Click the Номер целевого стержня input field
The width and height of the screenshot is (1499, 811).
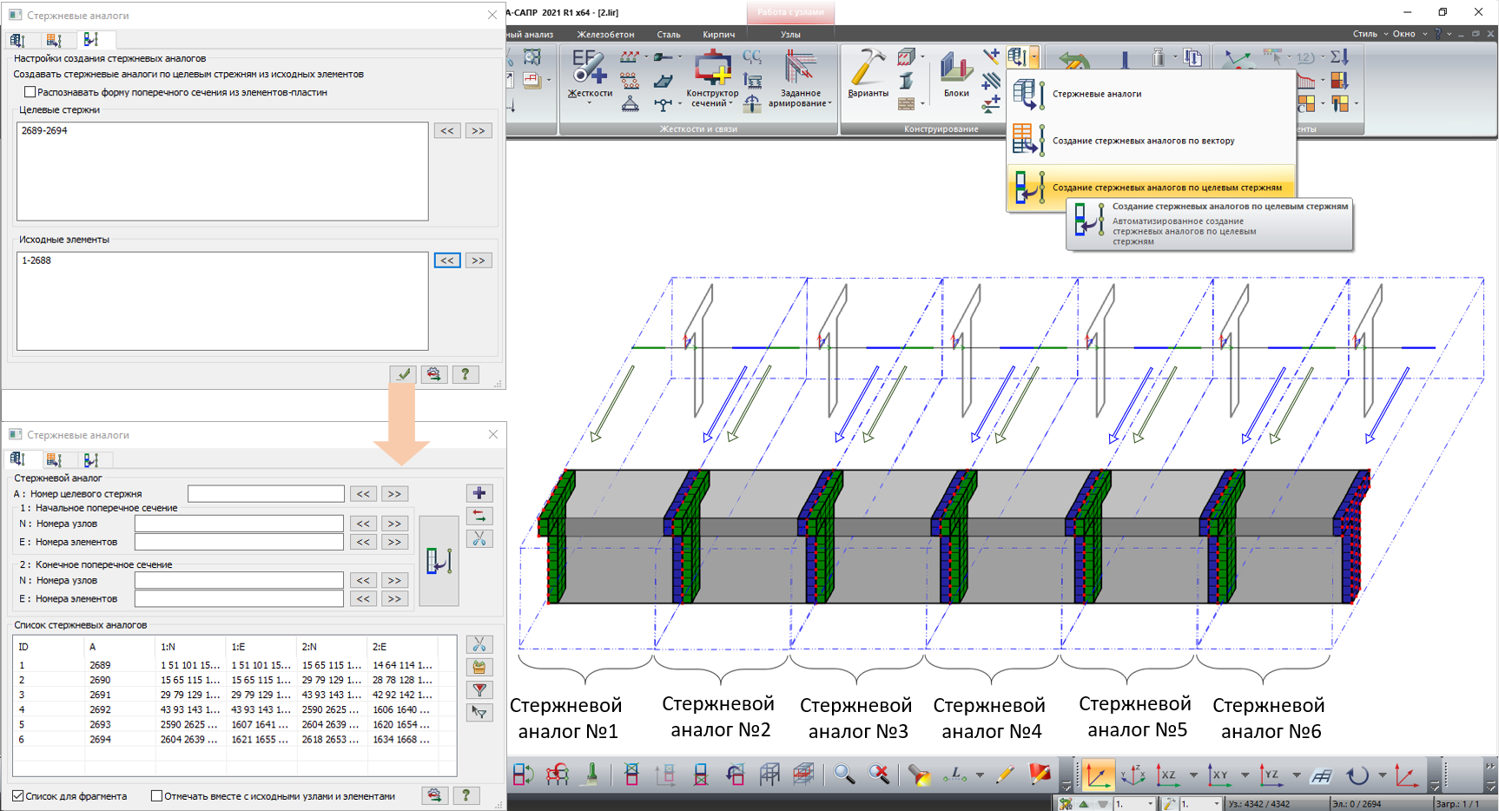pos(266,494)
